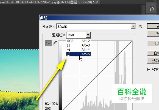
Task: Open the Preset dropdown arrow
Action: [133, 26]
